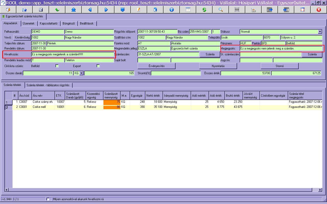Click into the Hivatkozás text field

(x=72, y=55)
